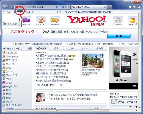Click the browser Forward arrow button
The image size is (143, 114).
point(11,7)
